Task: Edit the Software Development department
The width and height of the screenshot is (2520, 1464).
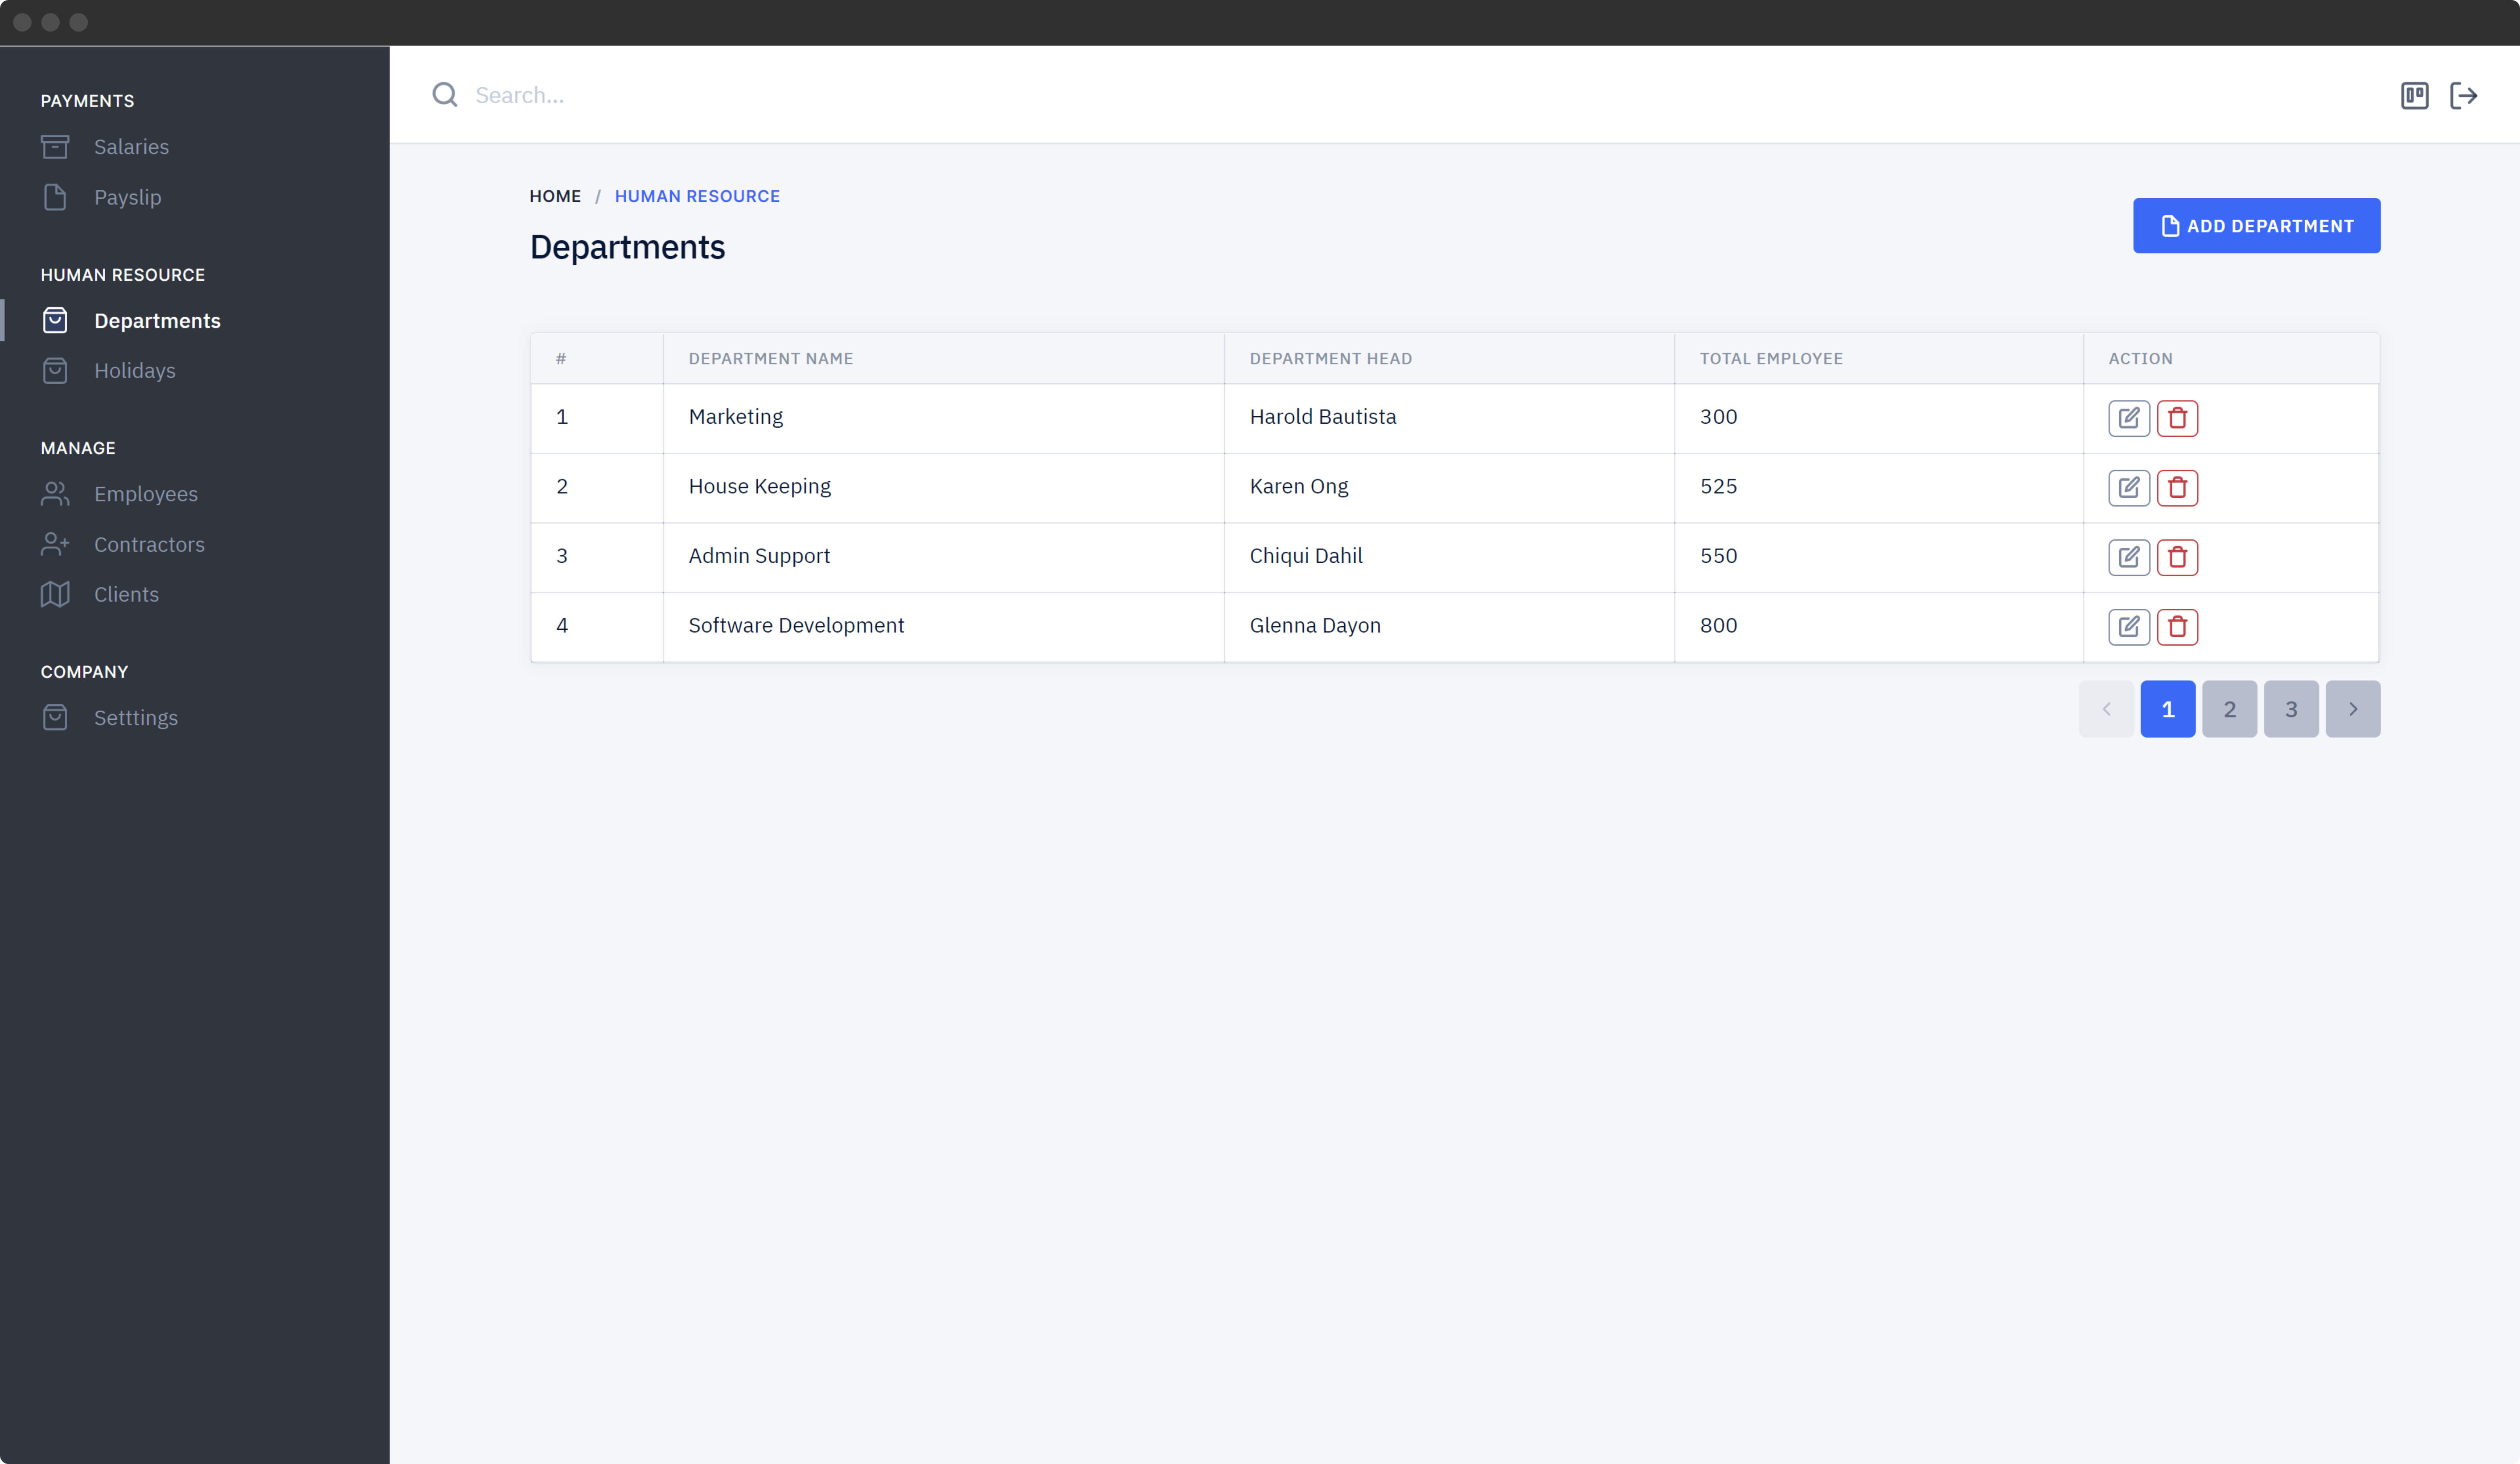Action: point(2129,627)
